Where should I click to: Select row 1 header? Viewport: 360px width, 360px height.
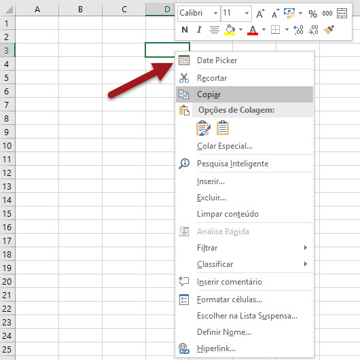[x=7, y=23]
